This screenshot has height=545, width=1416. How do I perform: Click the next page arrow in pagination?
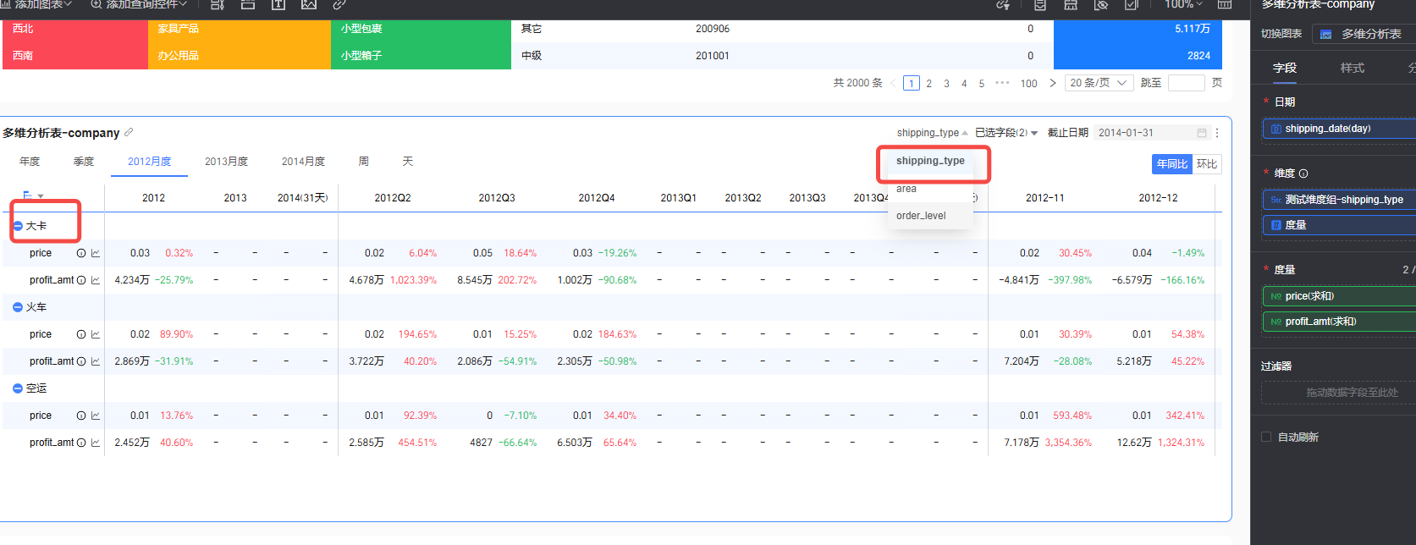[x=1052, y=83]
